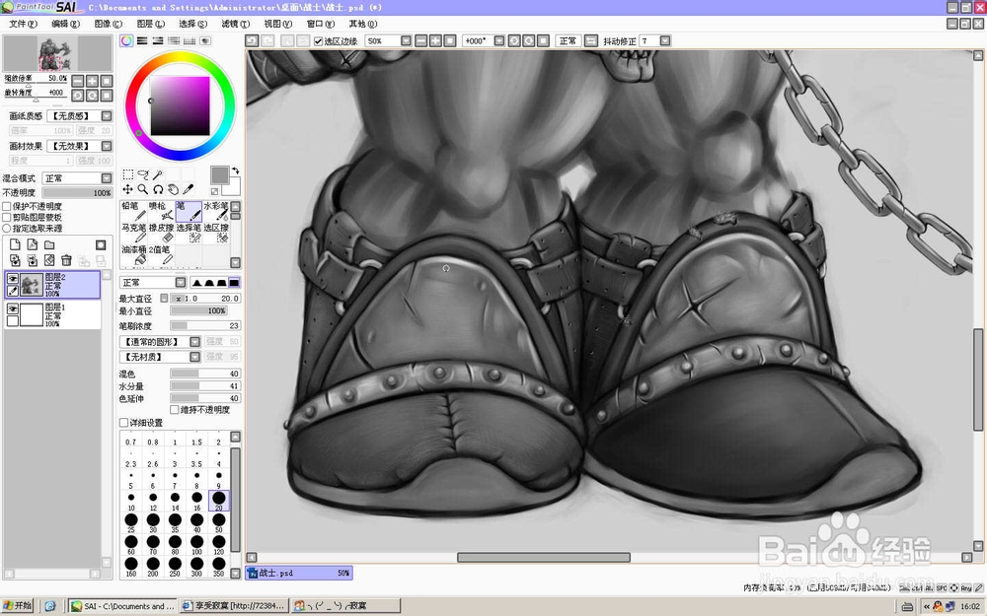Open the rotation +000° dropdown
Viewport: 987px width, 616px height.
click(499, 40)
